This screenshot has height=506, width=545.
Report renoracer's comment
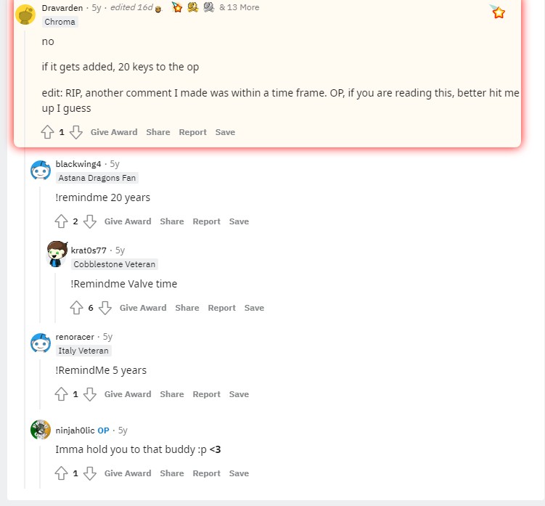tap(206, 394)
